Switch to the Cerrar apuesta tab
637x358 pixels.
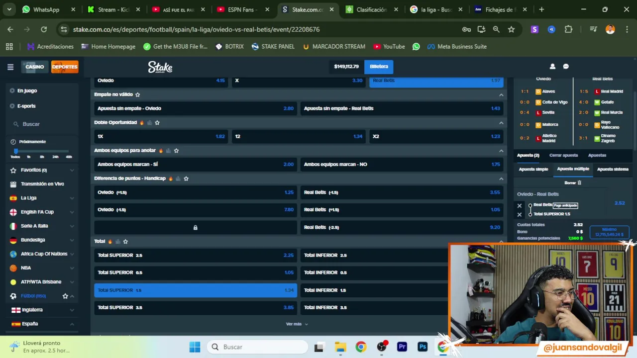(x=563, y=155)
